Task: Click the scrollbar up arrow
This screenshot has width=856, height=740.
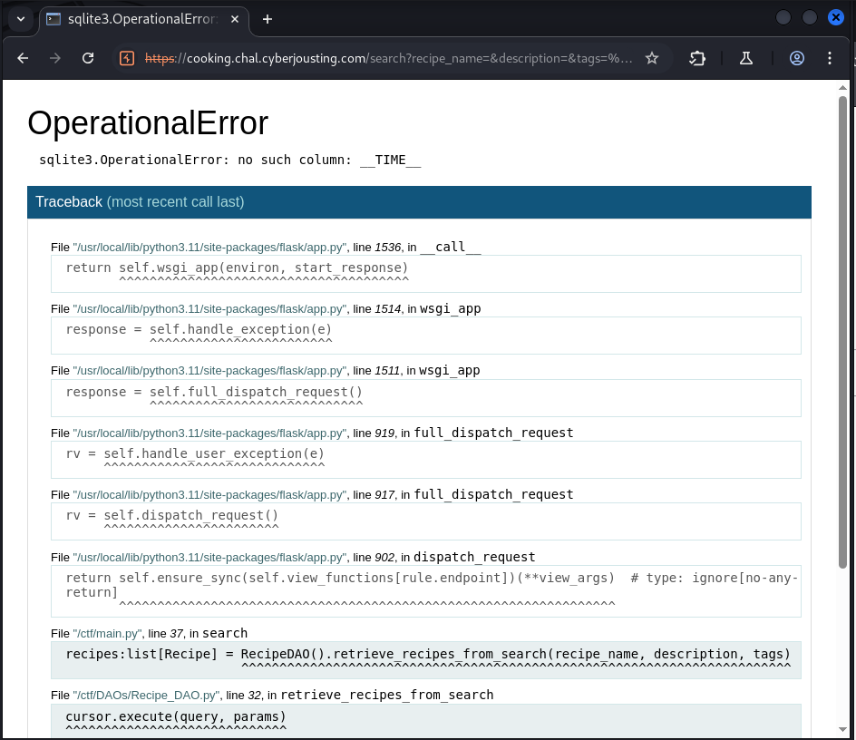Action: coord(843,87)
